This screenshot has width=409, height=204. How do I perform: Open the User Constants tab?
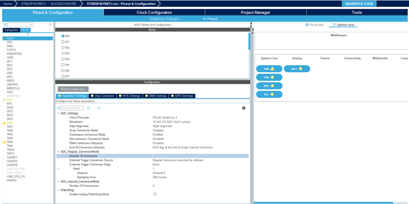[x=102, y=96]
